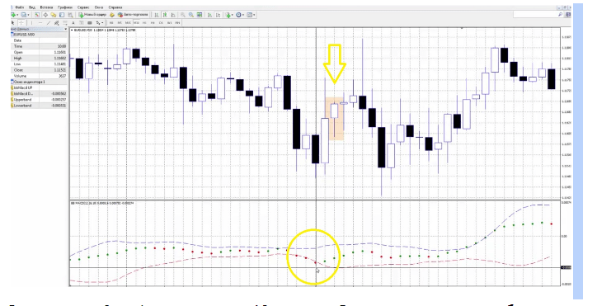Select the crosshair tool

coord(21,22)
